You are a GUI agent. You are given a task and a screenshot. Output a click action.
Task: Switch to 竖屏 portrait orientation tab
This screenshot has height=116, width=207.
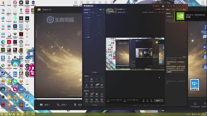coord(103,10)
